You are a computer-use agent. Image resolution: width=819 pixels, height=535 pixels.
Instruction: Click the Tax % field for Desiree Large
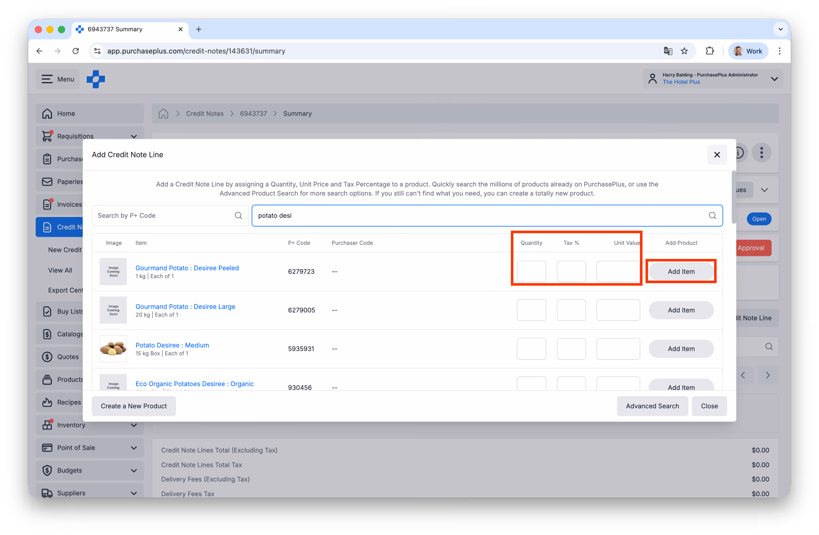(571, 310)
